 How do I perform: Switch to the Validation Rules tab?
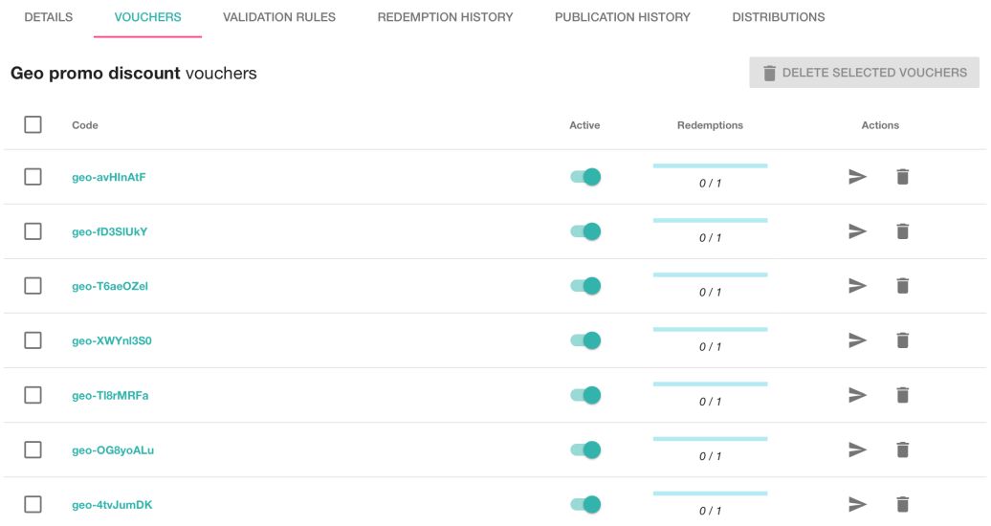tap(279, 17)
